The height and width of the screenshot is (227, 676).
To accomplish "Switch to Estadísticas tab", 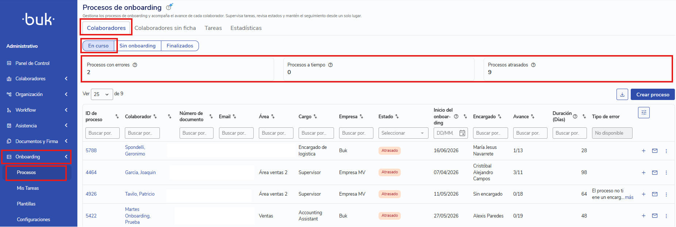I will tap(246, 28).
